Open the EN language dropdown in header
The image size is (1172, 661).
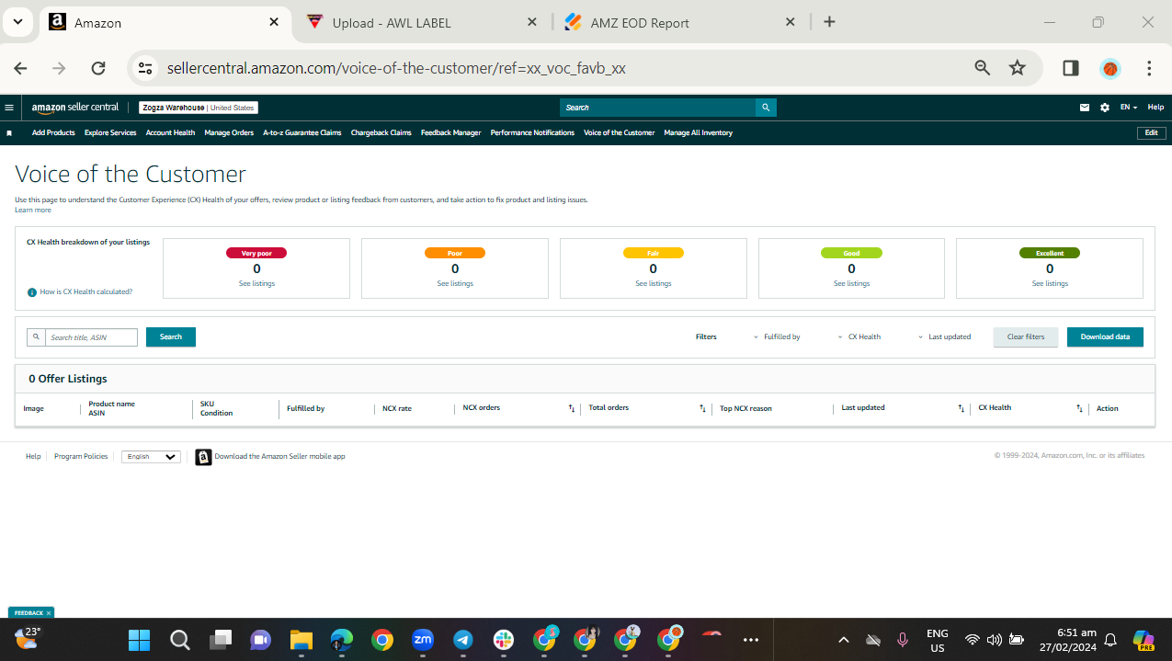point(1128,108)
